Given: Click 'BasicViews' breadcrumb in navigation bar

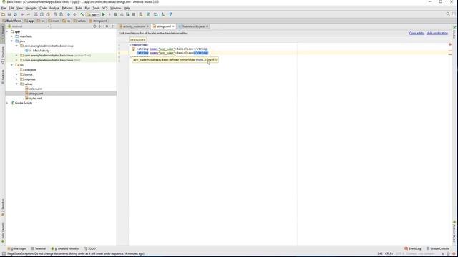Looking at the screenshot, I should [12, 21].
